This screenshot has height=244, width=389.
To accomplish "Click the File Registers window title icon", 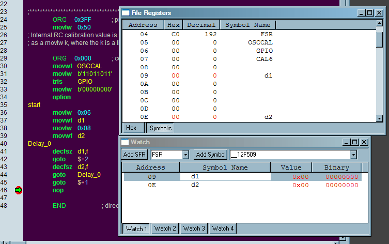I will [x=126, y=12].
